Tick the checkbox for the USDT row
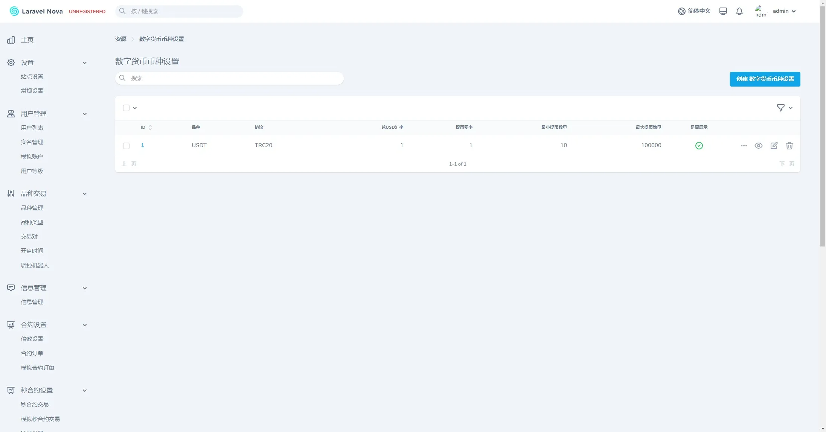 click(x=126, y=146)
